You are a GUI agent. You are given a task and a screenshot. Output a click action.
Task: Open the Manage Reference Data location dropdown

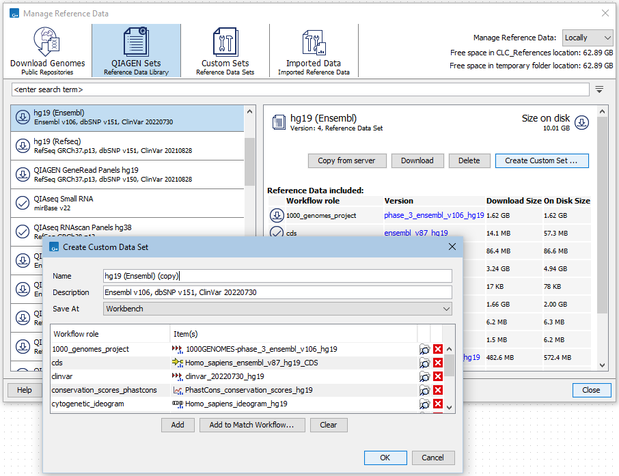(x=588, y=38)
